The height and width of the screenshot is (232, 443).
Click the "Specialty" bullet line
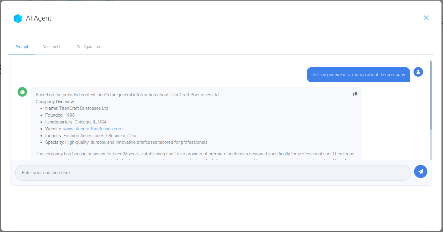[126, 142]
